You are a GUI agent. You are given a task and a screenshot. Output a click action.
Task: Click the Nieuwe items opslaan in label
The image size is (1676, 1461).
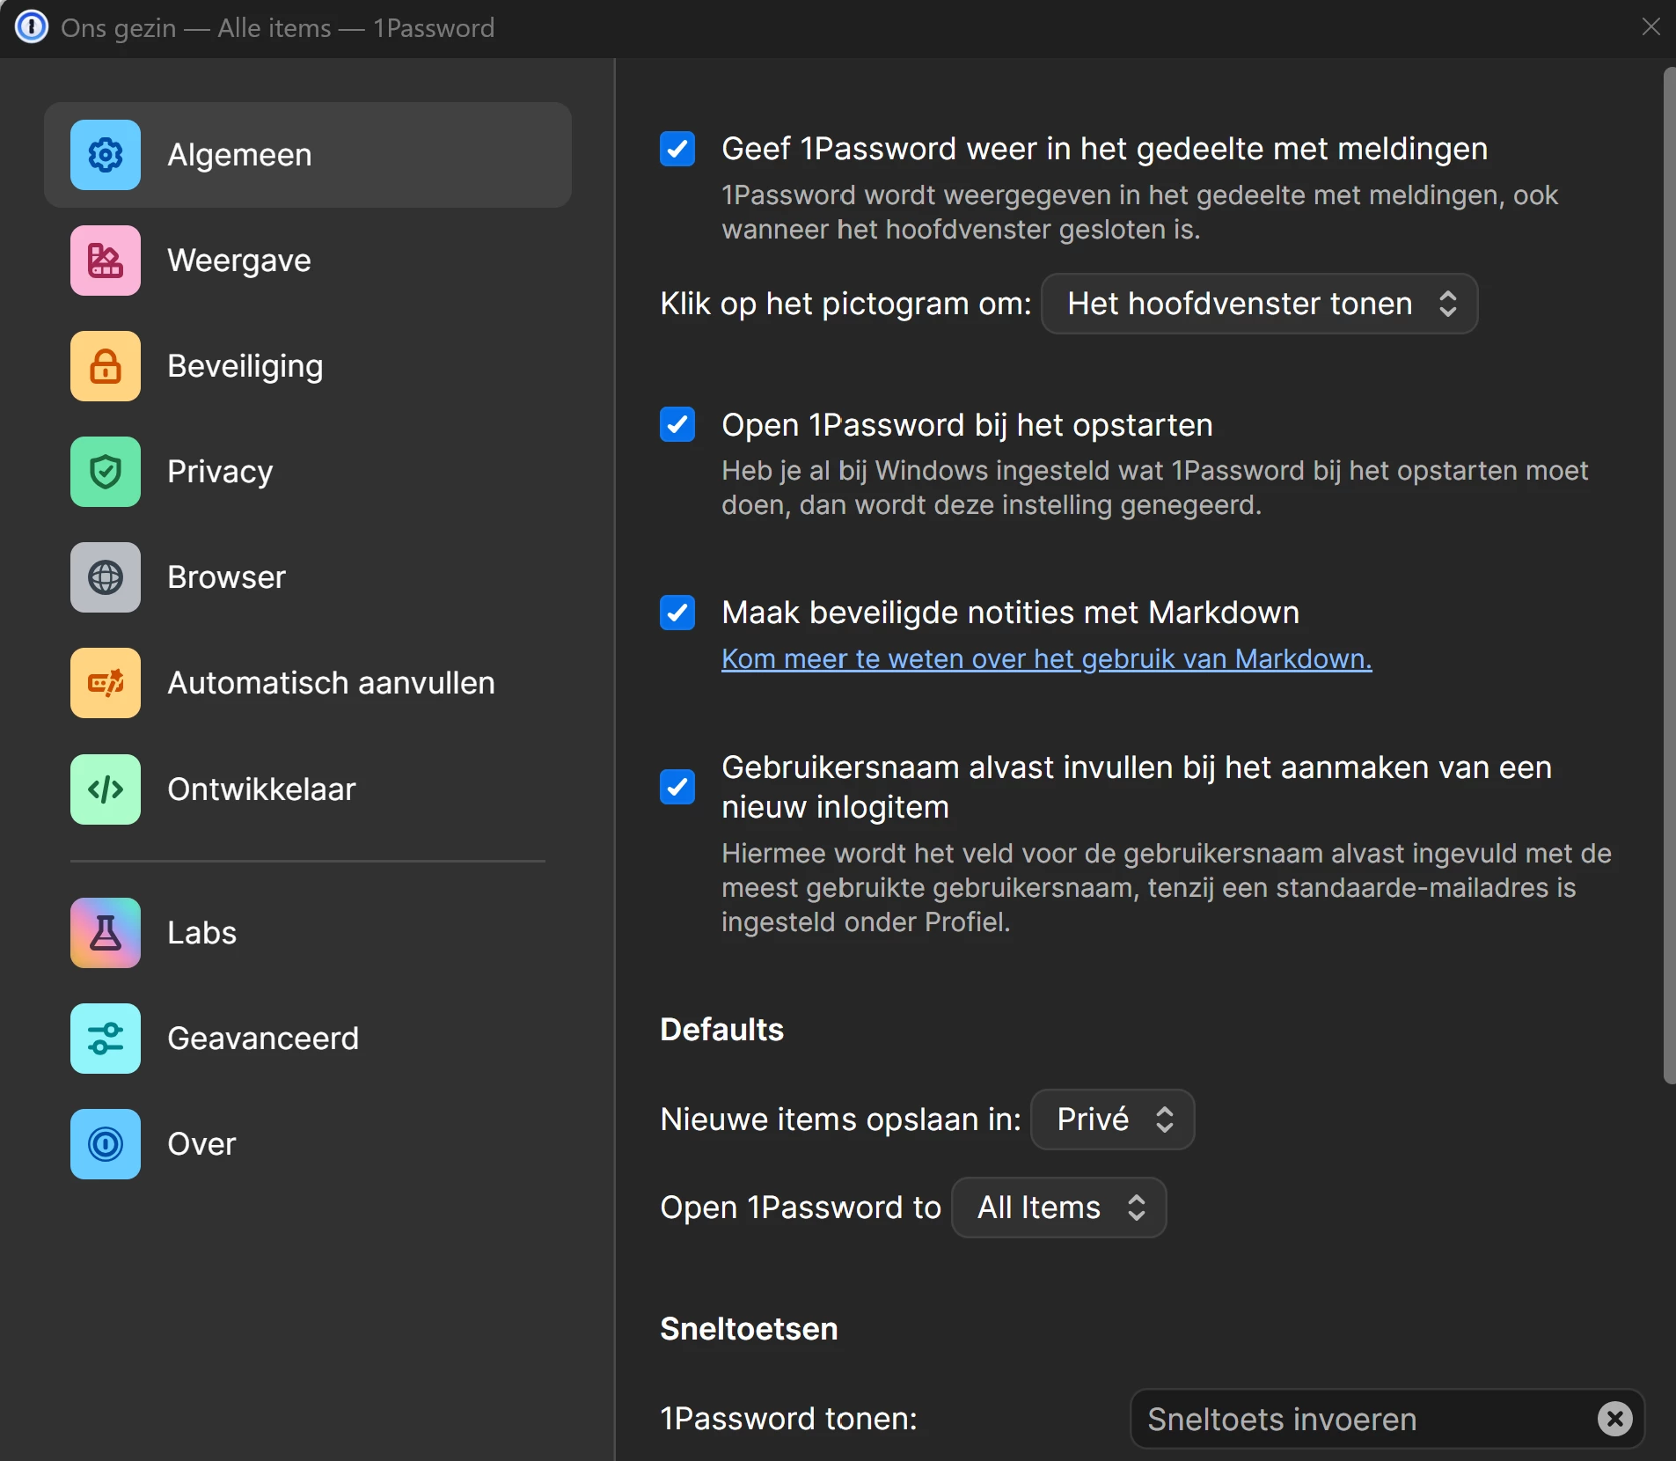840,1120
